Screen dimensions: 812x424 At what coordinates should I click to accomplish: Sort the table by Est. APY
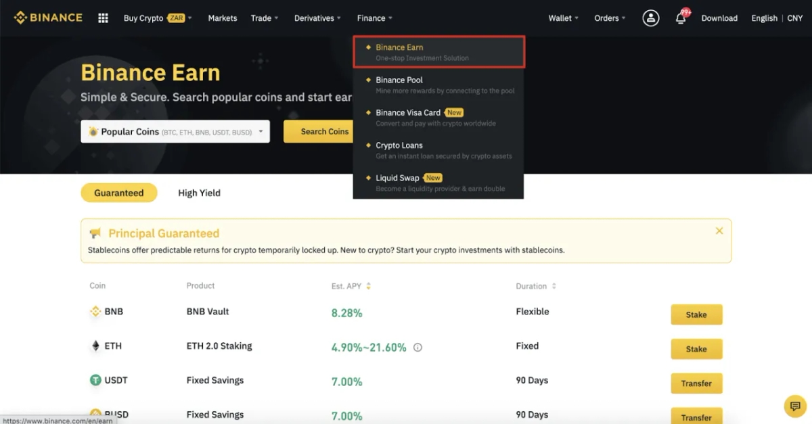point(369,285)
